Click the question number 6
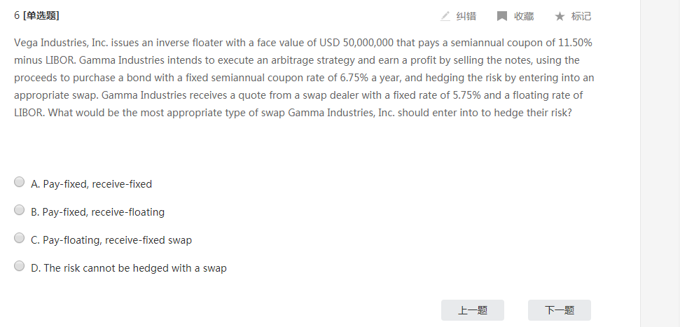 pos(17,15)
